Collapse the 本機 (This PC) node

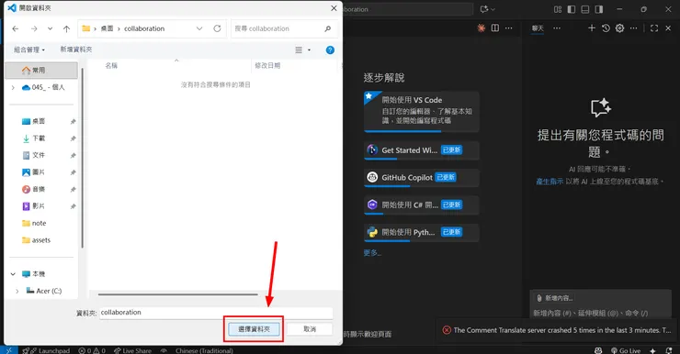click(x=13, y=274)
